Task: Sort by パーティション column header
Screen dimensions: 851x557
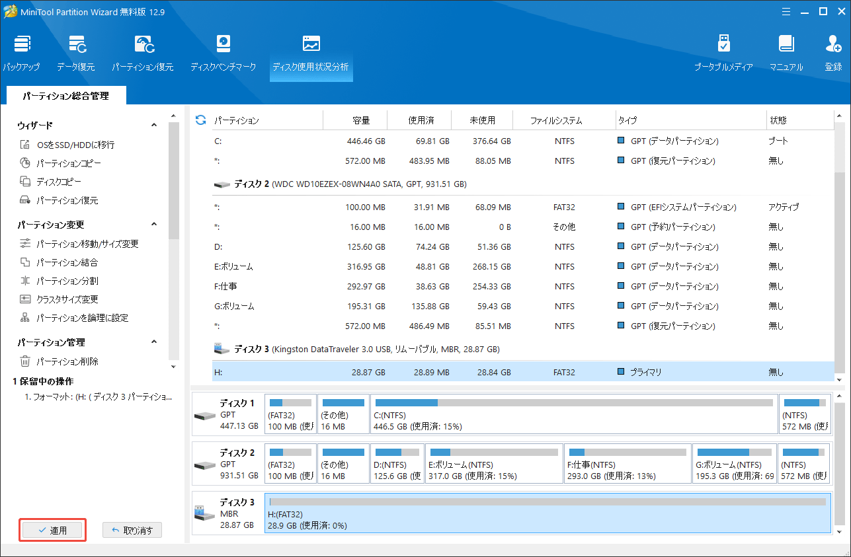Action: (267, 120)
